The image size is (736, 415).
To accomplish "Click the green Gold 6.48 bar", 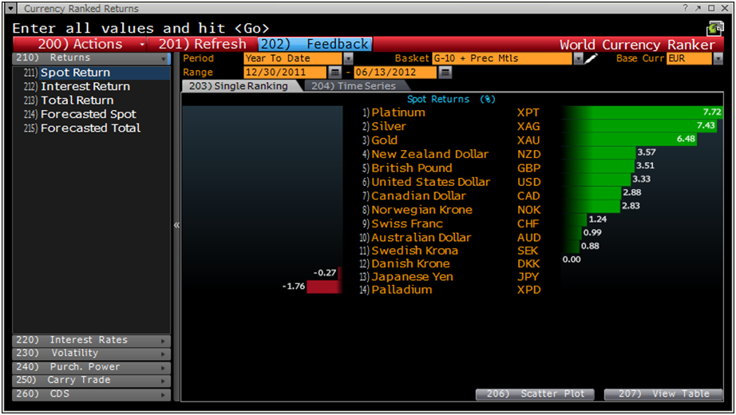I will 630,139.
